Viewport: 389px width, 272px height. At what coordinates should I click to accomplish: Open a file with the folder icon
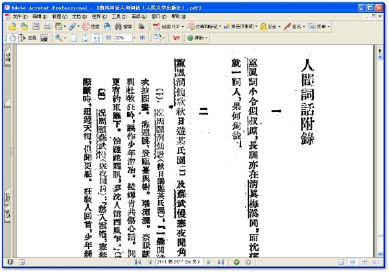click(12, 27)
